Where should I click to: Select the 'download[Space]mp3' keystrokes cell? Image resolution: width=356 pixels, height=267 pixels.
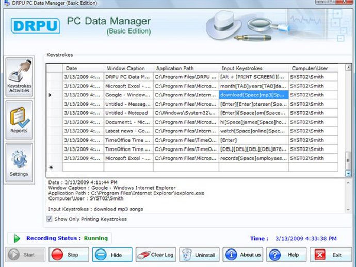tap(254, 95)
